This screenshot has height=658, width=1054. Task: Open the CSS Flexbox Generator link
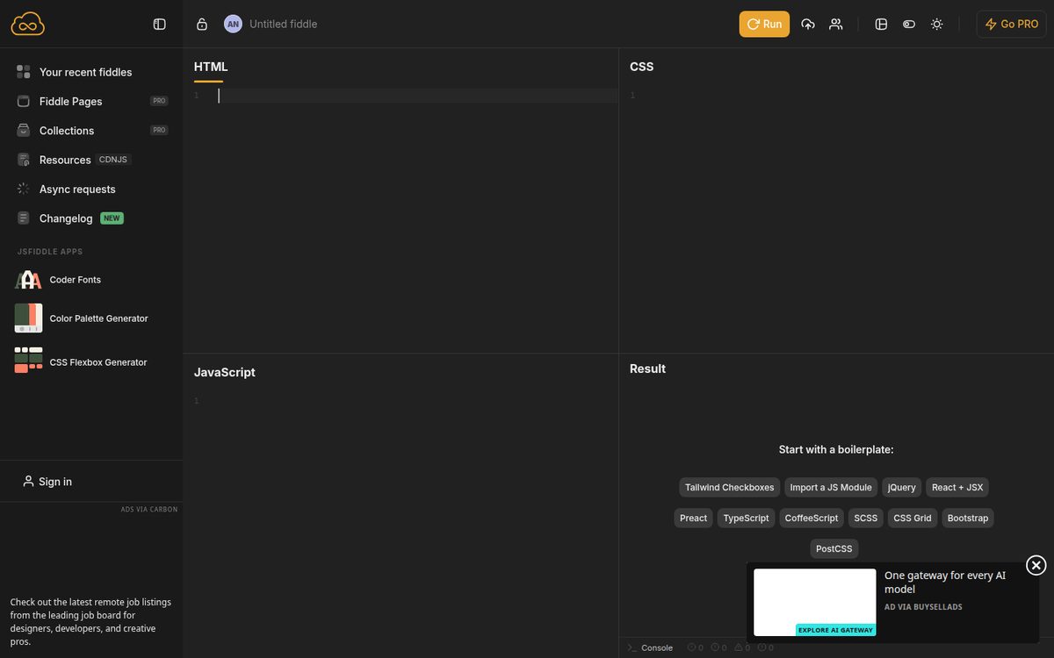click(x=98, y=362)
